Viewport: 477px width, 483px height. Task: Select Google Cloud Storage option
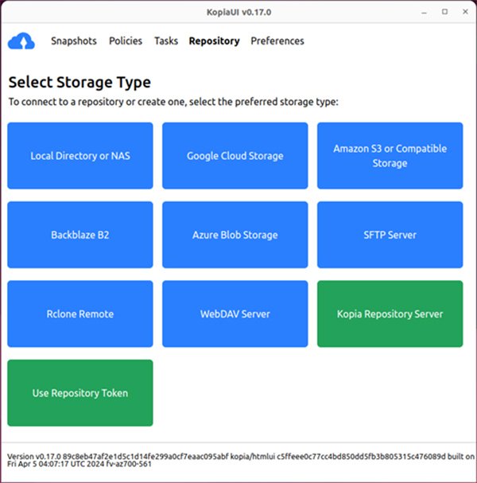pyautogui.click(x=235, y=156)
